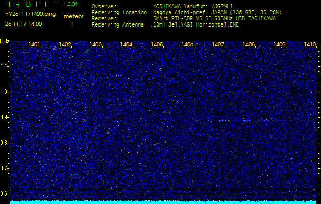Click the Ovserver label

104,6
